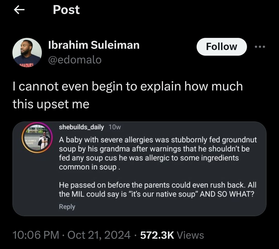This screenshot has width=279, height=249.
Task: Tap the 10w comment timestamp
Action: click(115, 127)
